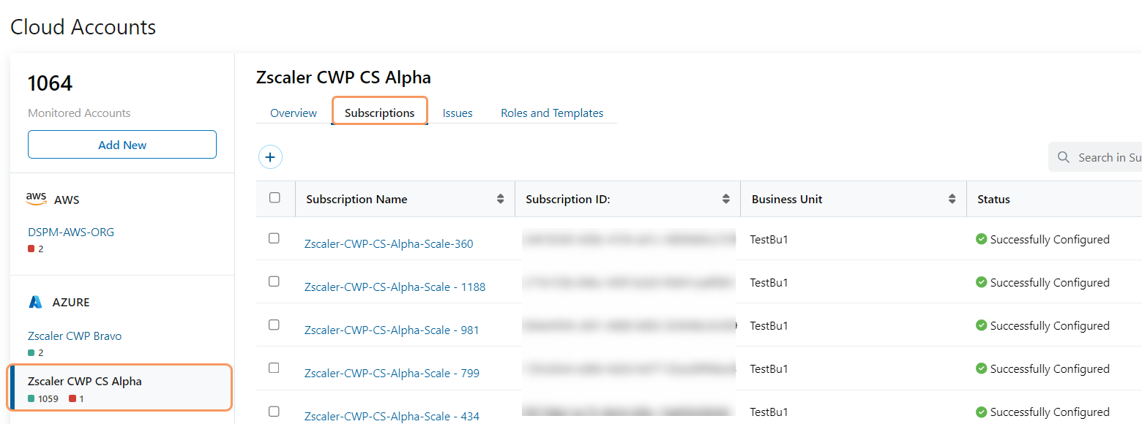Open the Roles and Templates tab
Screen dimensions: 1142x424
click(552, 113)
